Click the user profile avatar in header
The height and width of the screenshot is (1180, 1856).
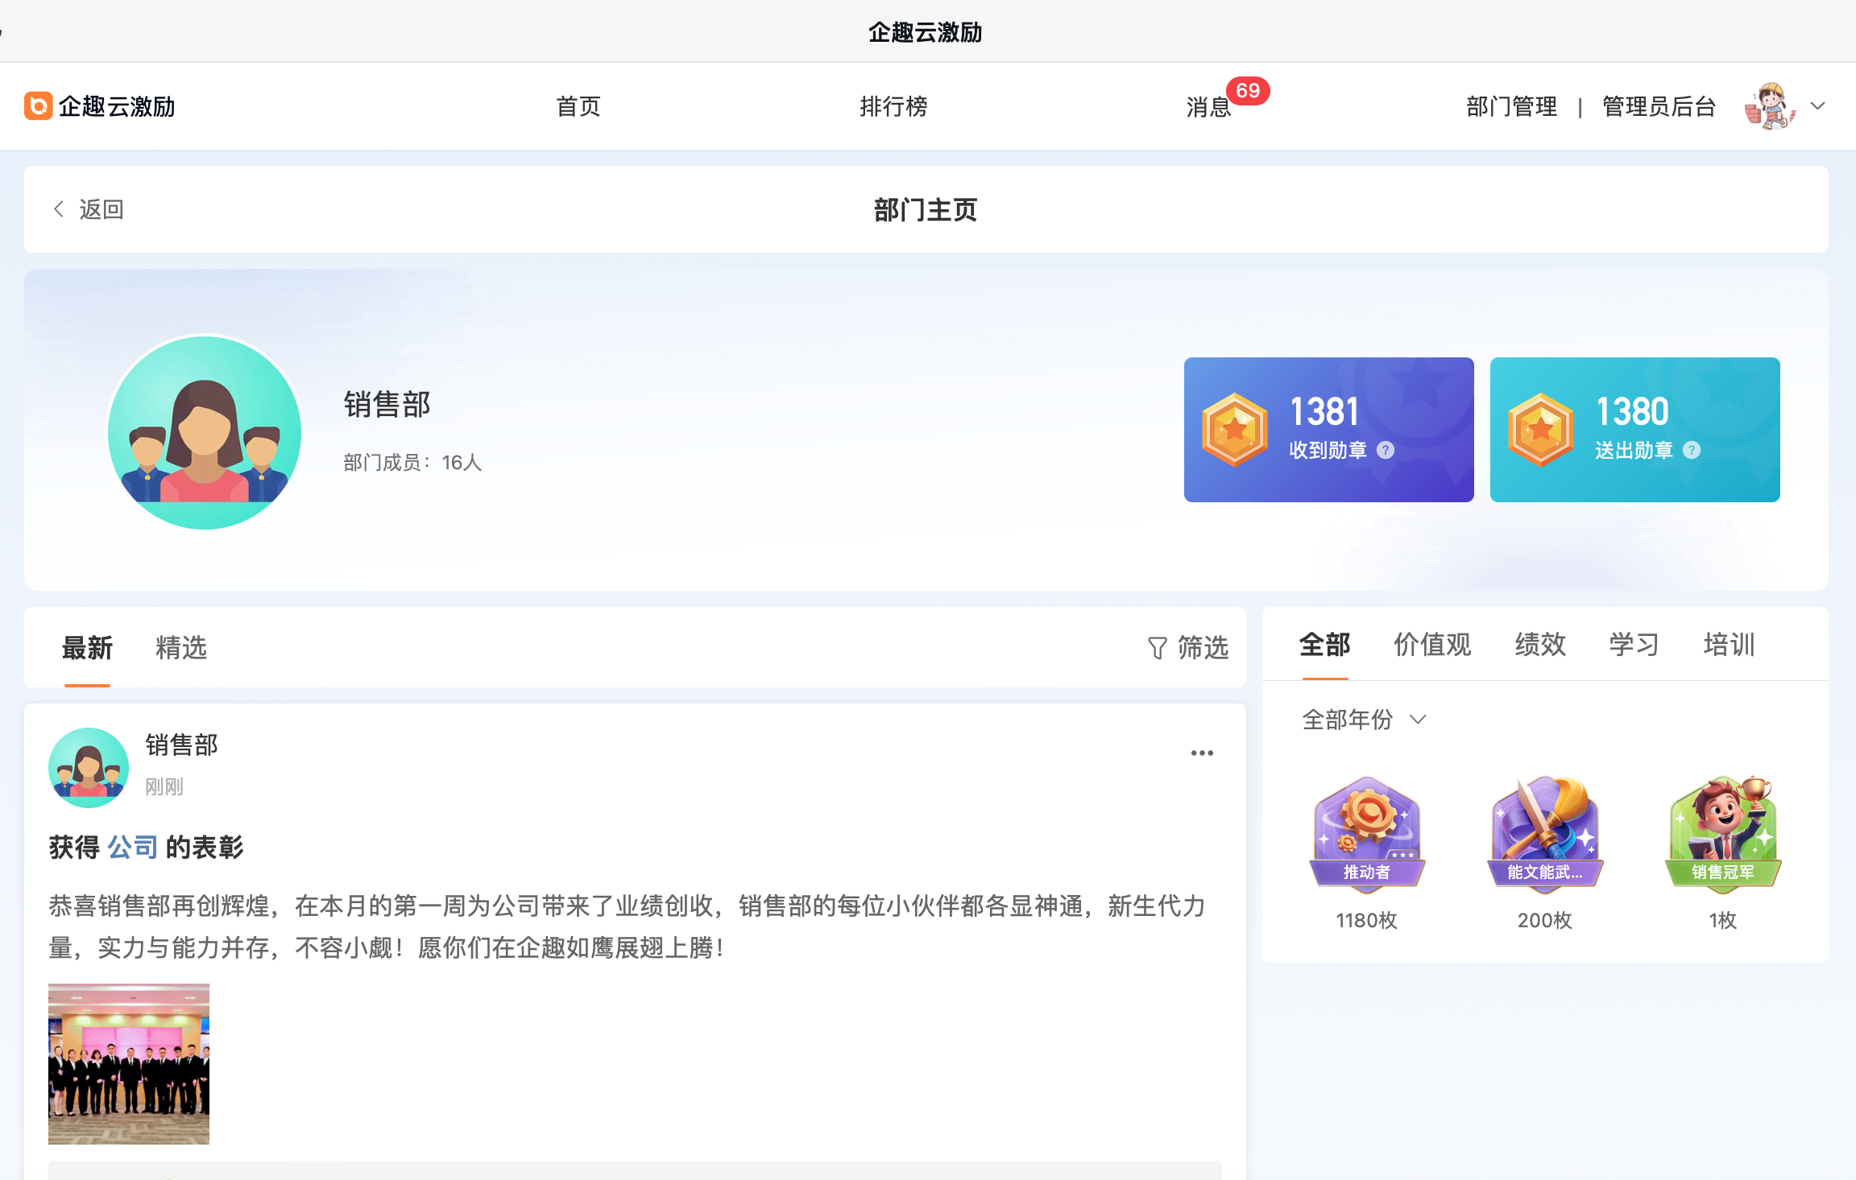pos(1769,105)
